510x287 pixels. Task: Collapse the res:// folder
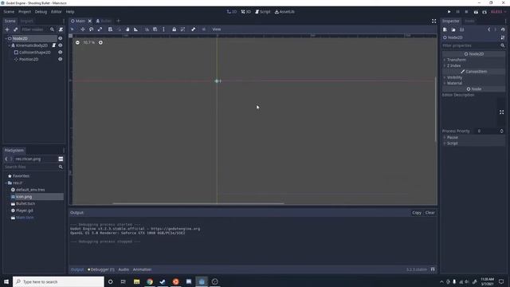[x=6, y=183]
